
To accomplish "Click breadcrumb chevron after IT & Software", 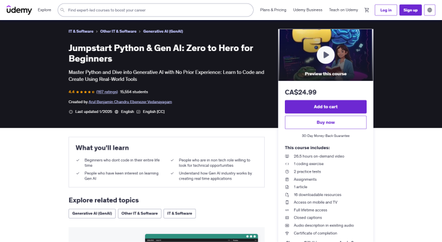I will click(97, 32).
